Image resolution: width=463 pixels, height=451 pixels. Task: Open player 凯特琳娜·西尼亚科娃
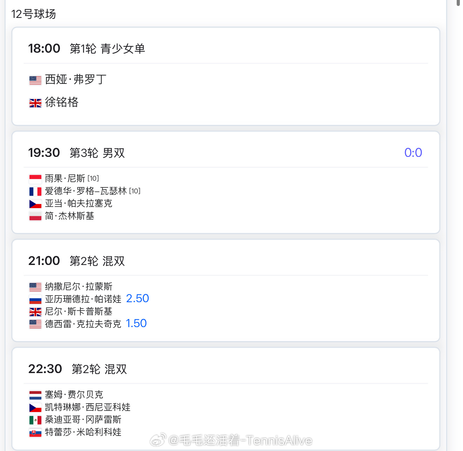[88, 407]
